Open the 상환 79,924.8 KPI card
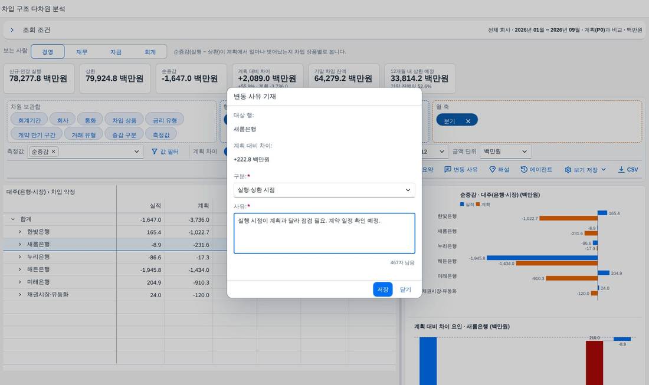Screen dimensions: 649x385 115,78
